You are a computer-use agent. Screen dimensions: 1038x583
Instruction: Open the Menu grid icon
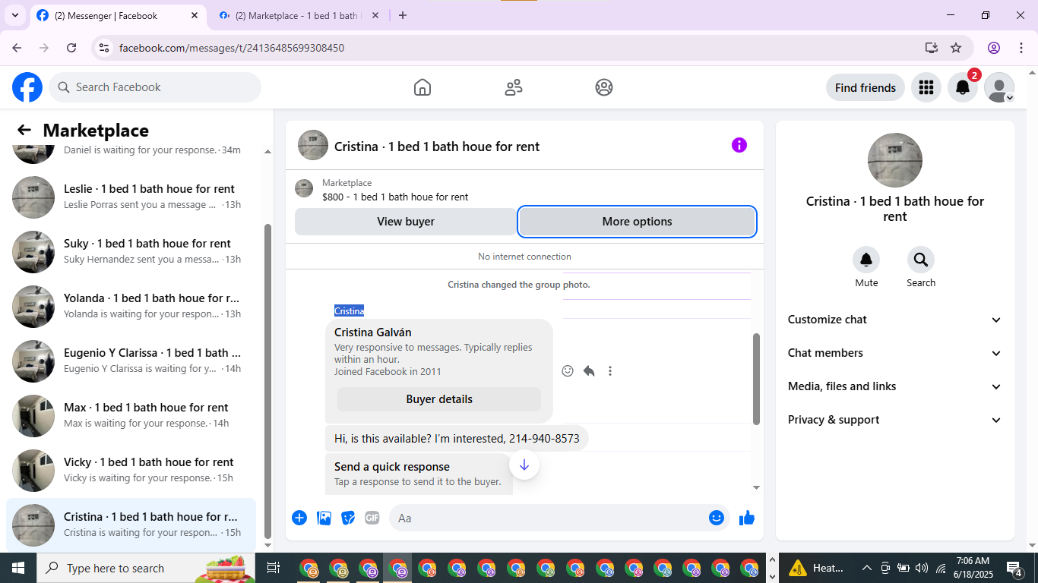point(926,87)
